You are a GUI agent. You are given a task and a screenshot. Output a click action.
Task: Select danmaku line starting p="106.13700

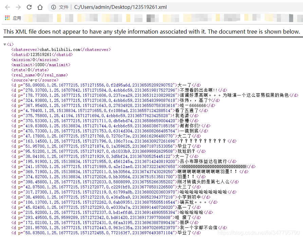point(114,202)
